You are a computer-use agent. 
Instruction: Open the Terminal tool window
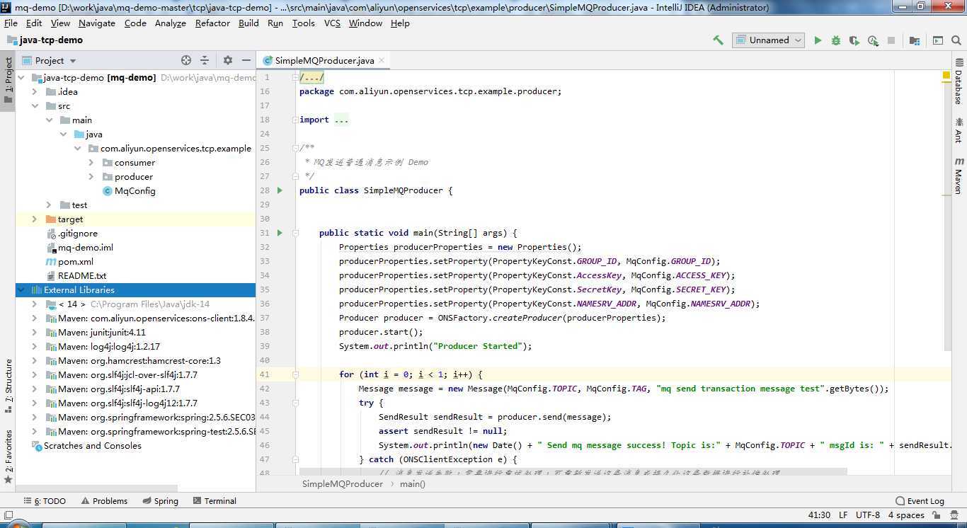click(x=214, y=501)
